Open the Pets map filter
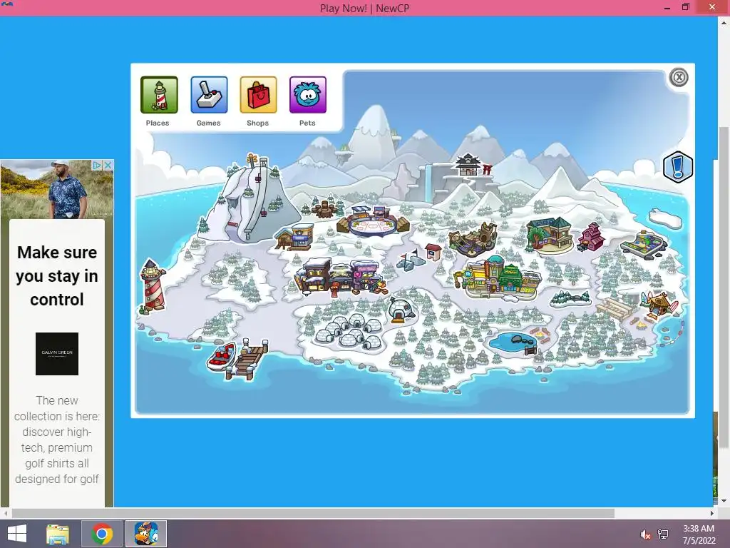 308,95
